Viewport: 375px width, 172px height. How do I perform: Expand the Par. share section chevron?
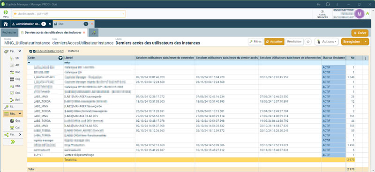point(20,135)
